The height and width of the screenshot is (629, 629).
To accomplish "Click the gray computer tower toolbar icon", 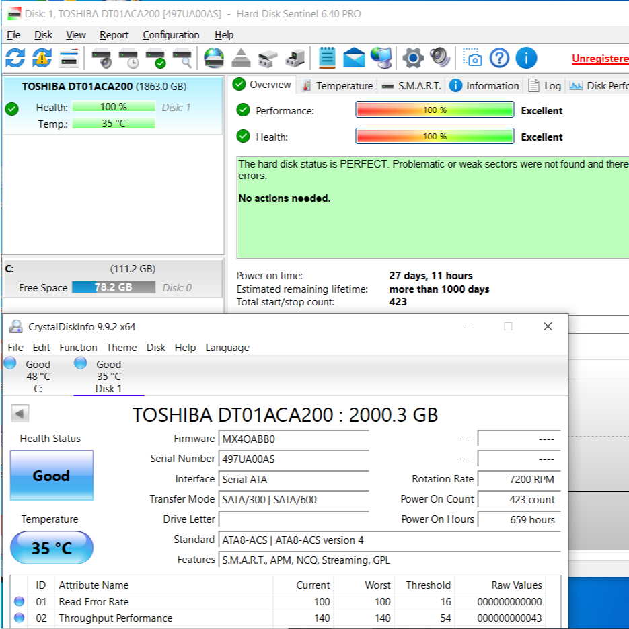I will coord(295,58).
